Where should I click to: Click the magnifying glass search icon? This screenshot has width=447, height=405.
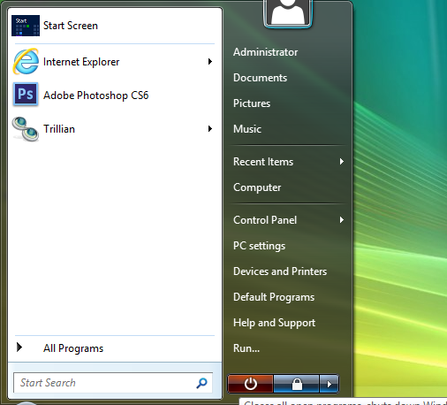(x=201, y=383)
